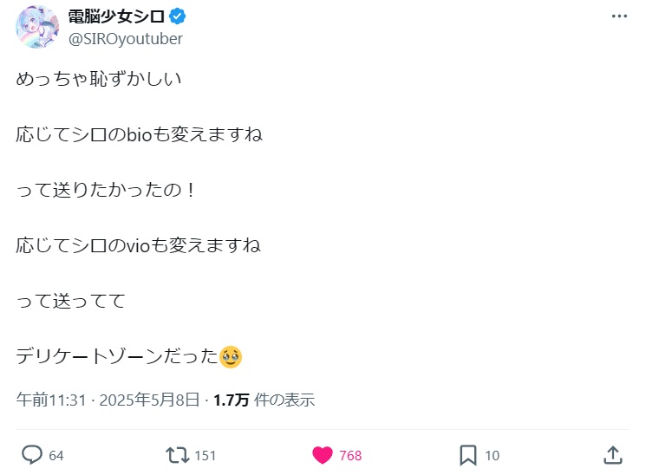Click the date 2025年5月8日
Screen dimensions: 646x475
point(149,400)
